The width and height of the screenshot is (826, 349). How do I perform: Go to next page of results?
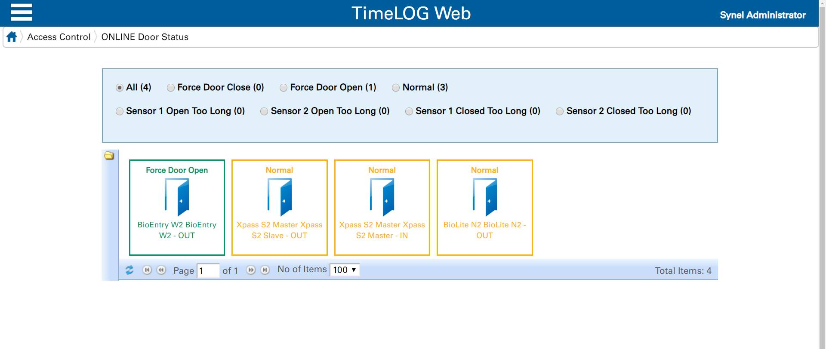pyautogui.click(x=251, y=270)
